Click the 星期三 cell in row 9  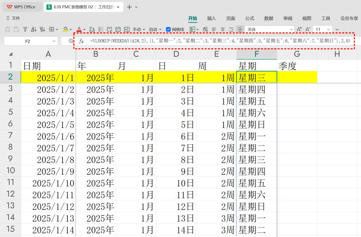point(257,160)
